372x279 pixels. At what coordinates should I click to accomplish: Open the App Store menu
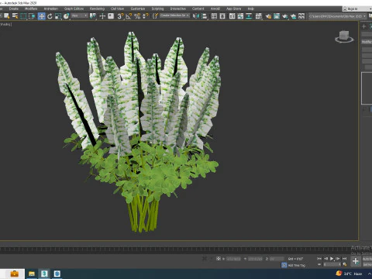click(233, 9)
